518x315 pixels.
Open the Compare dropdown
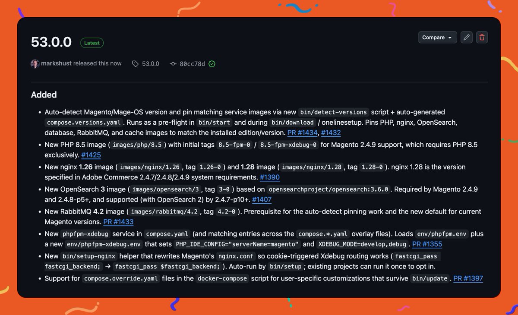[x=438, y=38]
